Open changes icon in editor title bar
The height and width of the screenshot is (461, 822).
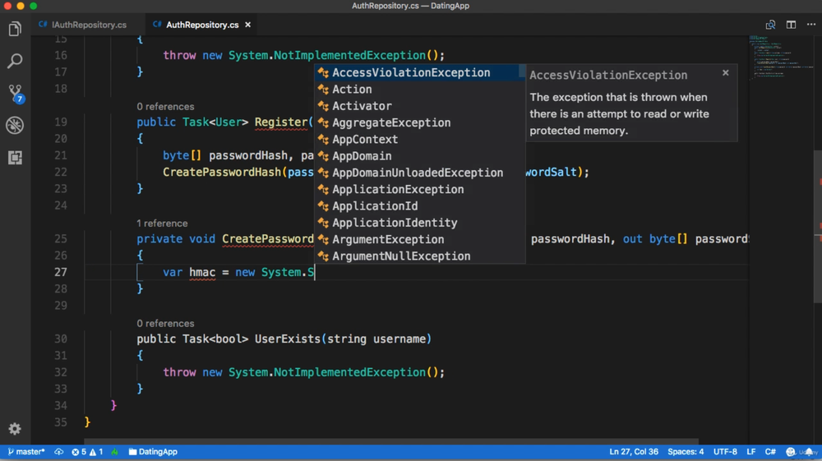point(770,25)
